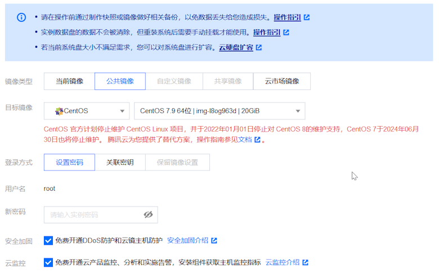Select the 公共镜像 tab
This screenshot has height=273, width=439.
(120, 81)
